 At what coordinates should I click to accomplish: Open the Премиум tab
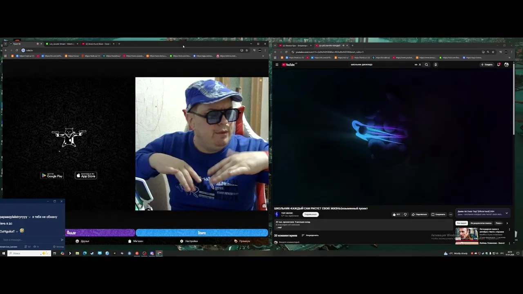coord(242,241)
